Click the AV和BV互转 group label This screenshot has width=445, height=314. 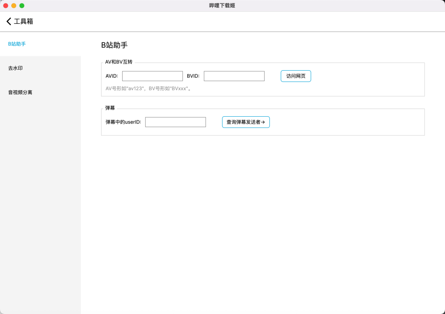coord(119,62)
